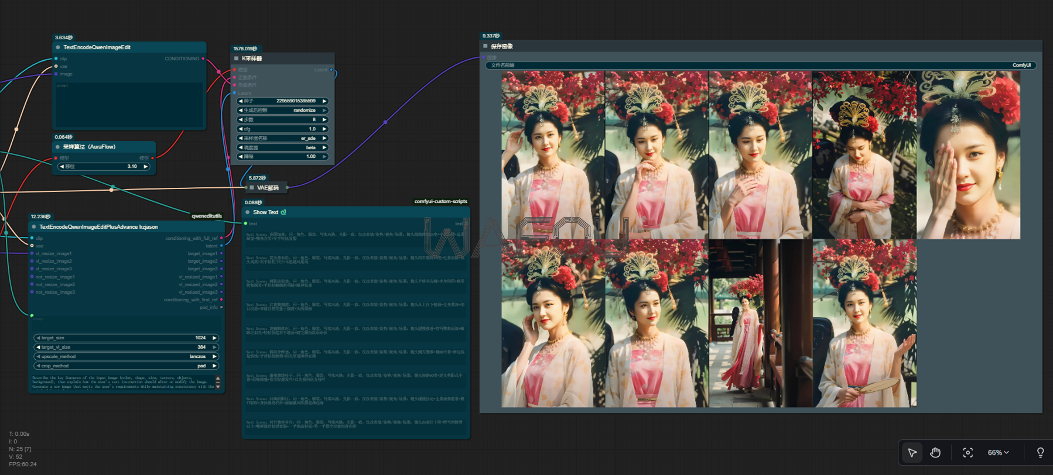Click the target_image1 output socket
This screenshot has width=1053, height=475.
(221, 254)
